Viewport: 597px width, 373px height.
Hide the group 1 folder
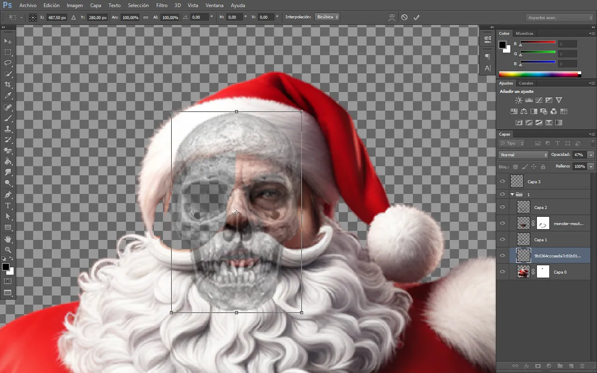coord(502,194)
